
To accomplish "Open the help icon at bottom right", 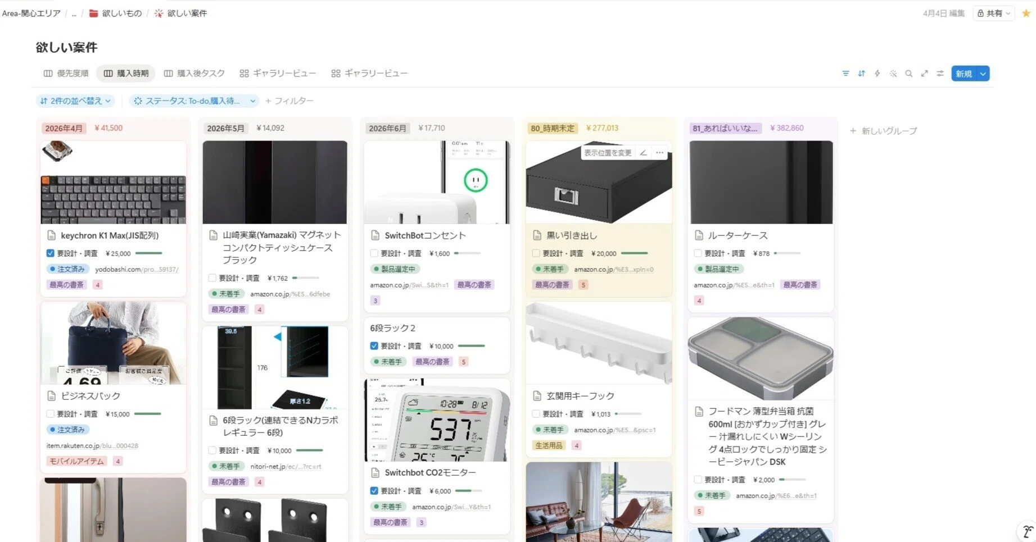I will click(1027, 531).
